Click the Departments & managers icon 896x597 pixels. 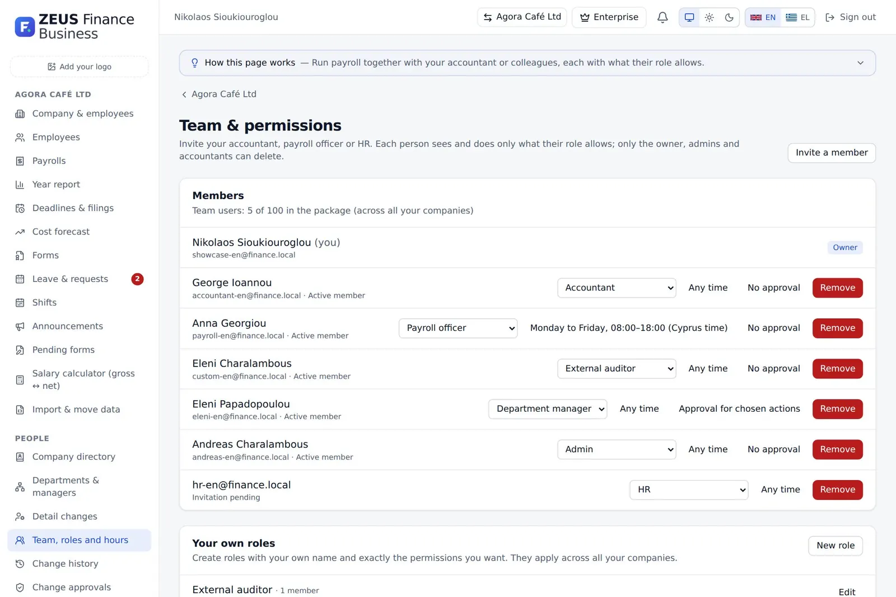(20, 487)
